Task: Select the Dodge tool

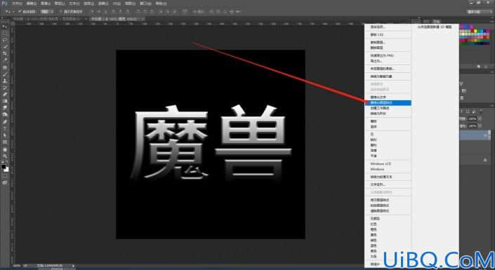Action: tap(5, 114)
